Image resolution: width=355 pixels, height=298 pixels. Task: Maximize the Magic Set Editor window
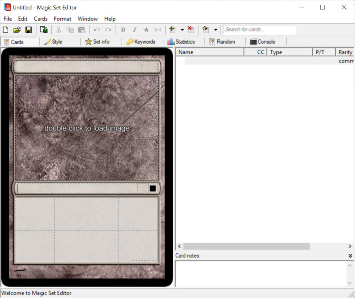coord(322,7)
